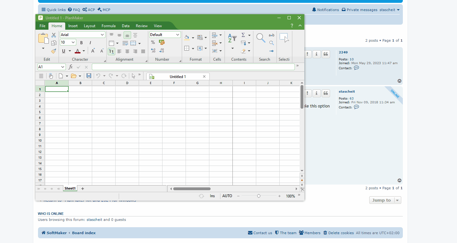Screen dimensions: 457x243
Task: Toggle Underline formatting
Action: [64, 51]
